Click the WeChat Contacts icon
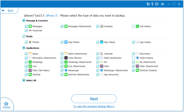Screen dimensions: 184x112 click(137, 70)
